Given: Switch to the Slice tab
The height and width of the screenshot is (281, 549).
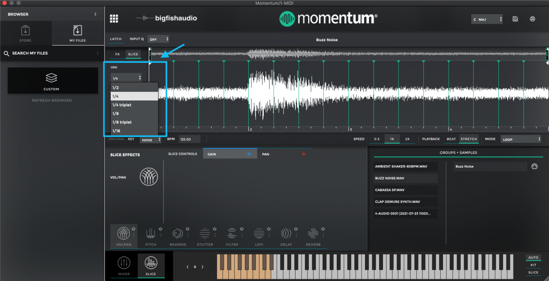Looking at the screenshot, I should pos(133,54).
